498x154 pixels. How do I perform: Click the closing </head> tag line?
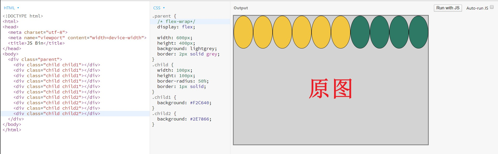point(12,48)
